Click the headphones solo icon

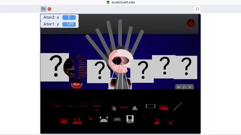click(185, 87)
